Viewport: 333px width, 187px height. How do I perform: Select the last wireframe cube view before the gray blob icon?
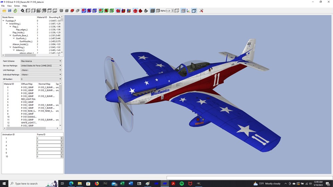point(55,11)
